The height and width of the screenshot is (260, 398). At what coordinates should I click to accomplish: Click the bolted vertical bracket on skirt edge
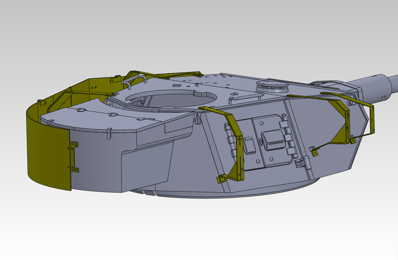pos(74,157)
